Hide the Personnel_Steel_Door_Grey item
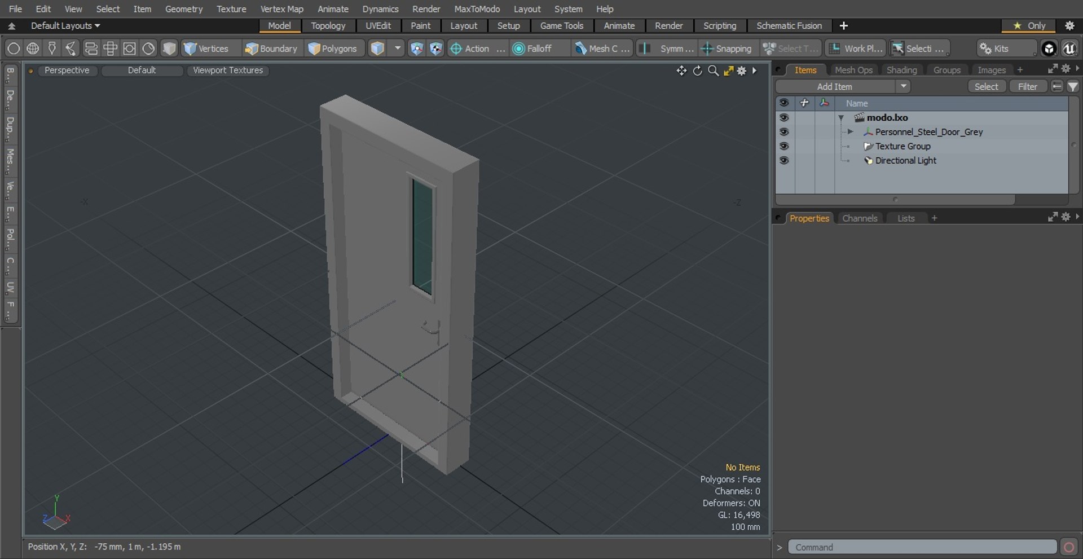The image size is (1083, 559). 783,132
